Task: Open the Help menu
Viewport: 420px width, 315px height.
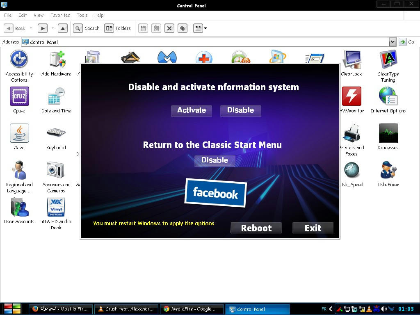Action: pyautogui.click(x=99, y=15)
